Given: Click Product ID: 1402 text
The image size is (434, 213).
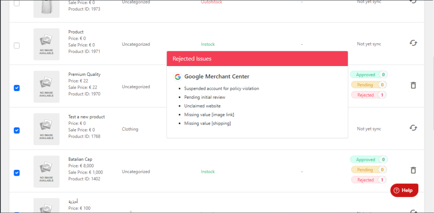Looking at the screenshot, I should [84, 179].
